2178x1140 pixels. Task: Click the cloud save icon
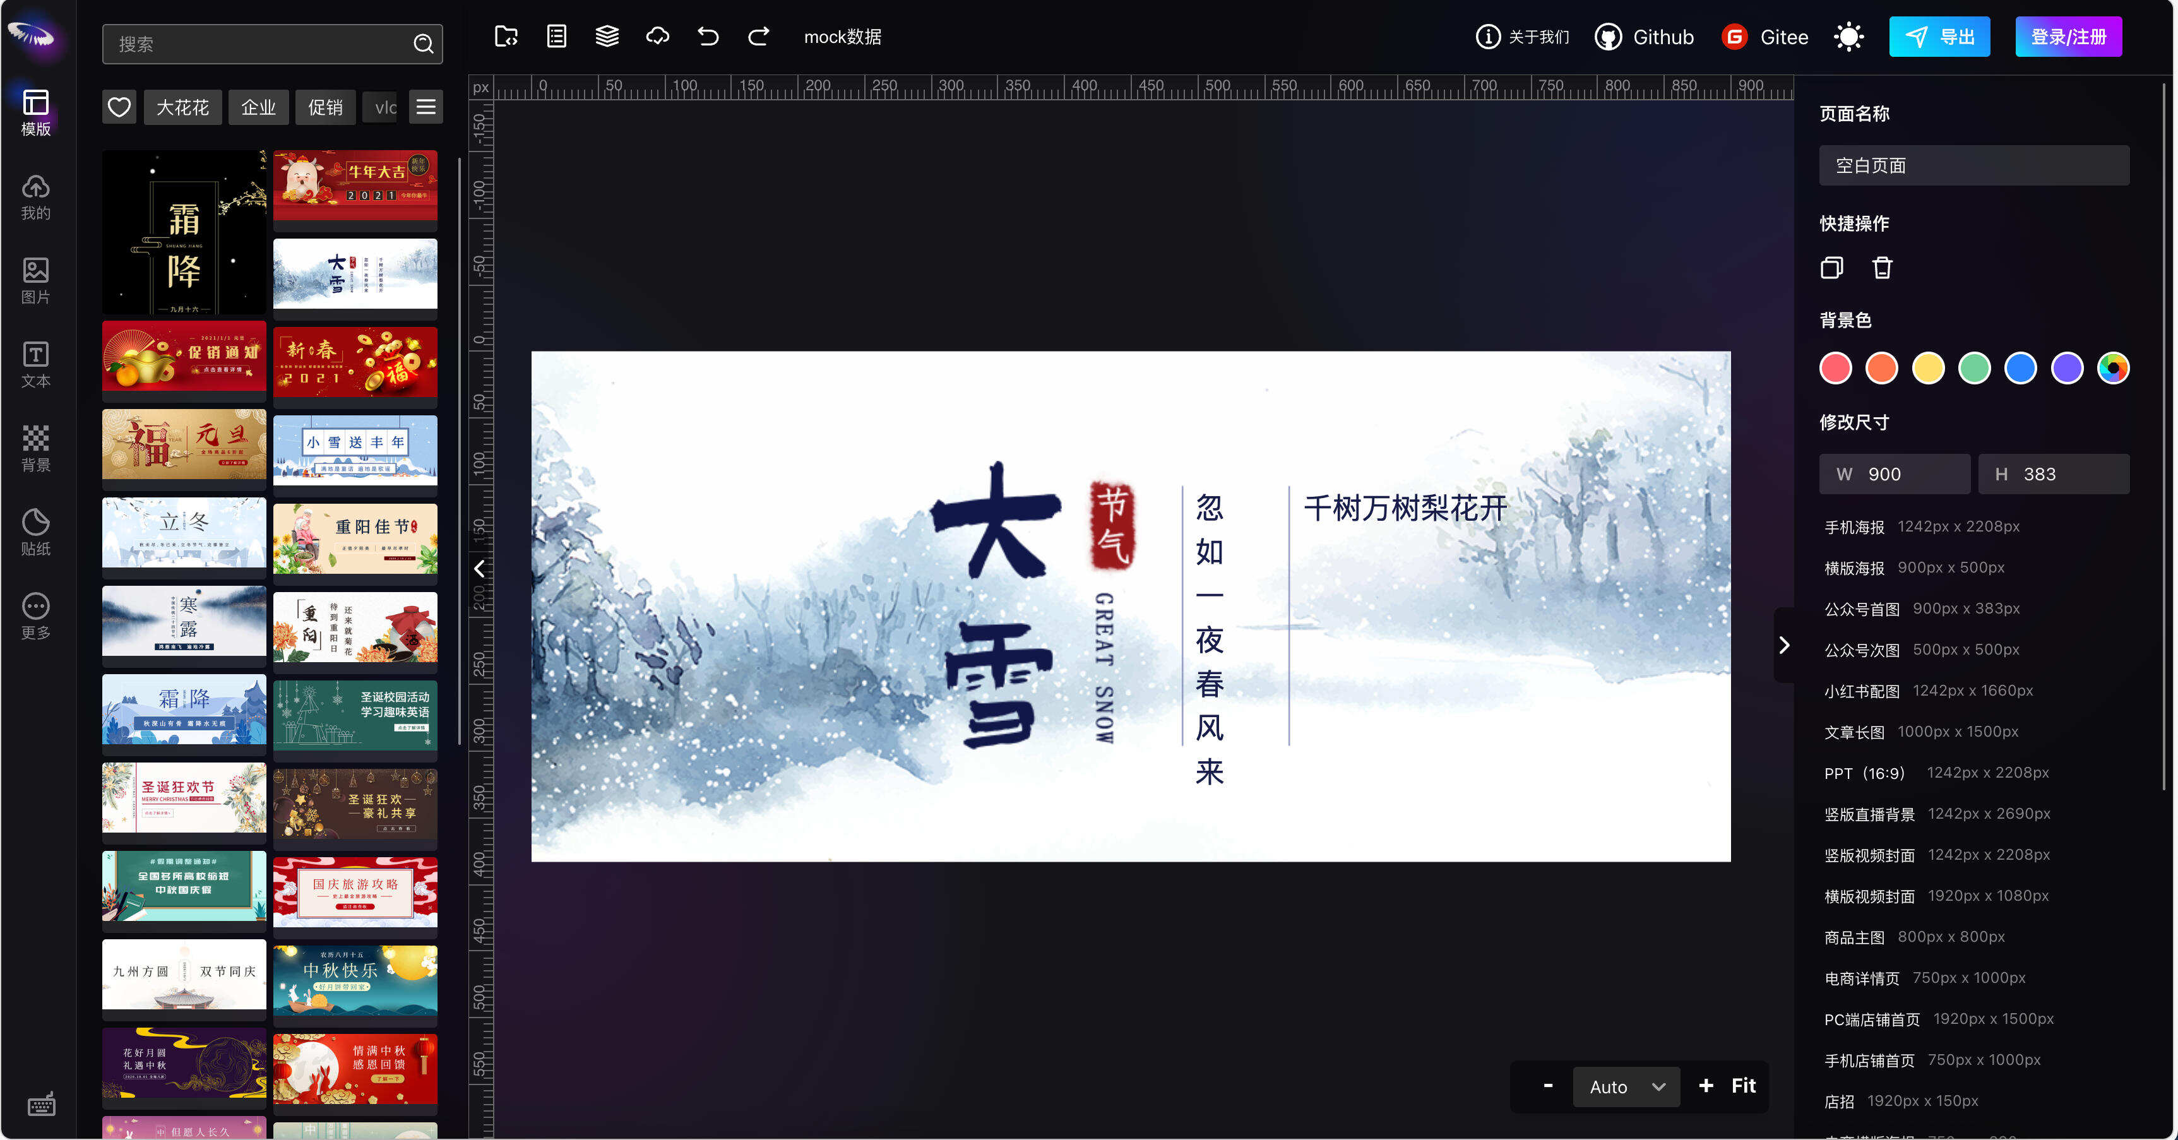(x=658, y=37)
